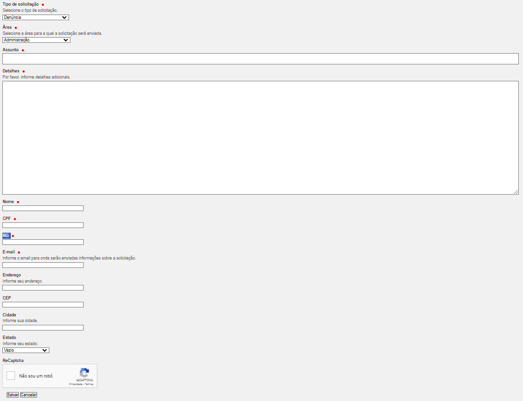Click the reCAPTCHA logo icon
The height and width of the screenshot is (401, 523).
click(x=85, y=372)
